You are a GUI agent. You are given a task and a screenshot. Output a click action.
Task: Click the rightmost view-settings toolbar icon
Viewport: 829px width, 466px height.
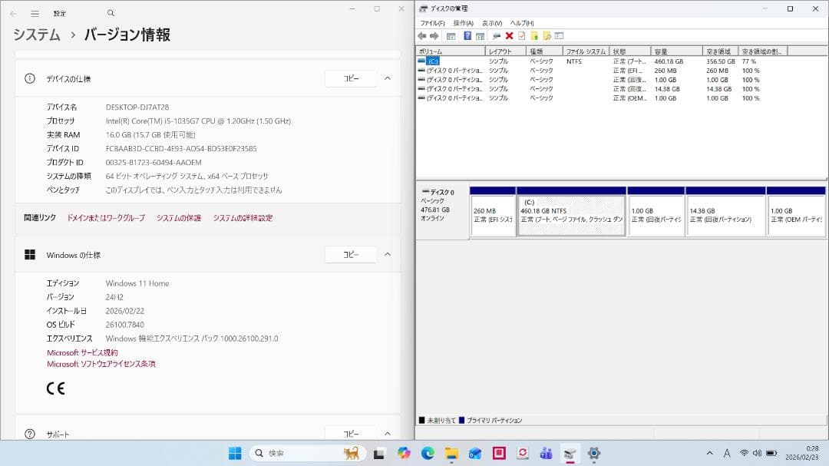click(560, 36)
